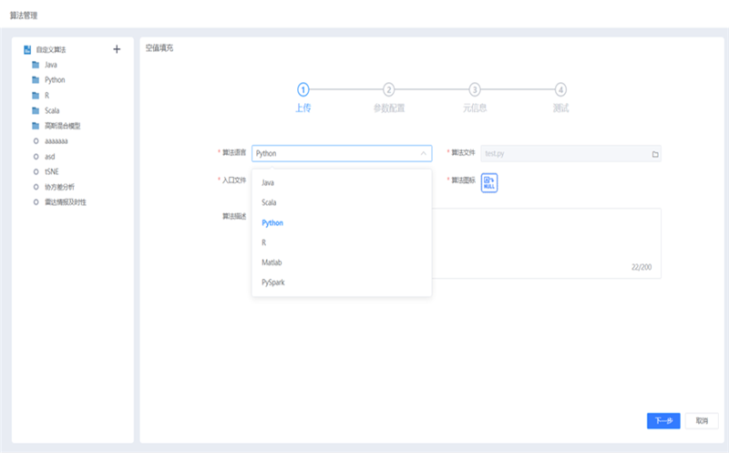Click the file browse folder icon
This screenshot has width=729, height=453.
point(654,154)
